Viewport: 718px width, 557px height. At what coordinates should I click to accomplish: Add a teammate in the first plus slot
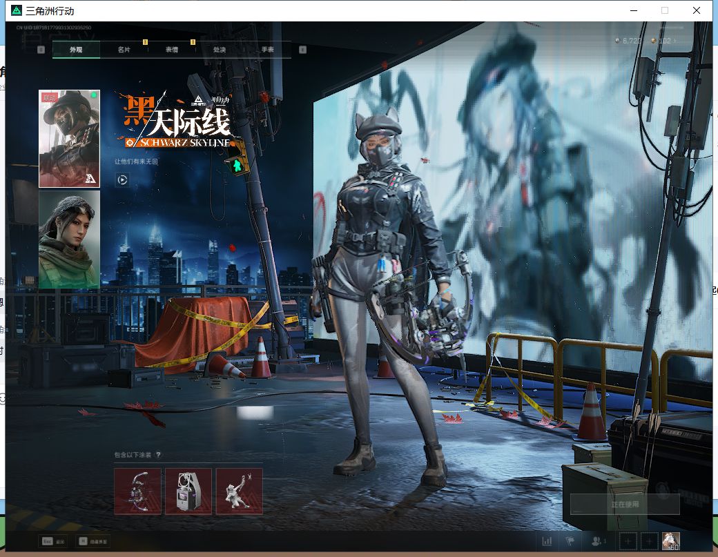(x=628, y=541)
